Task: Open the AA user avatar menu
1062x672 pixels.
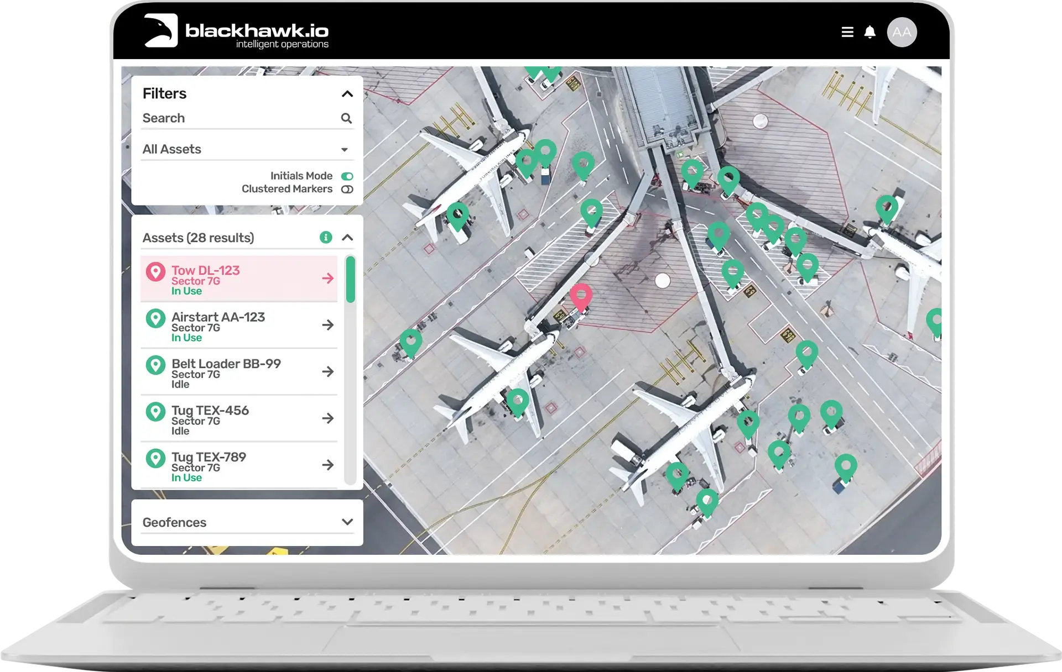Action: (x=902, y=32)
